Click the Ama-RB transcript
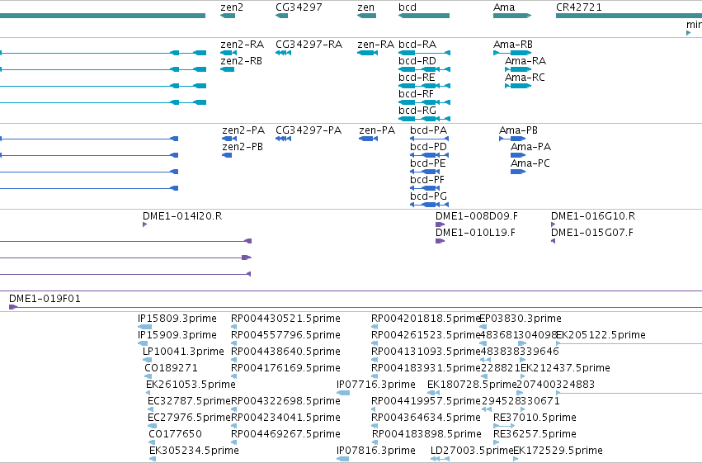The height and width of the screenshot is (463, 702). pyautogui.click(x=512, y=53)
